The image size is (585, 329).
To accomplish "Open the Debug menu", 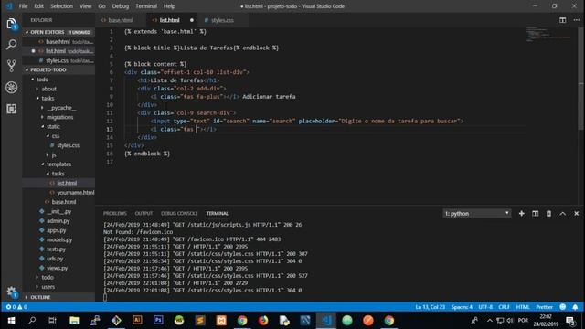I will point(120,6).
